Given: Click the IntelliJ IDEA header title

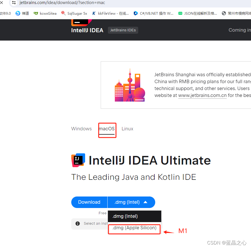Looking at the screenshot, I should click(87, 30).
